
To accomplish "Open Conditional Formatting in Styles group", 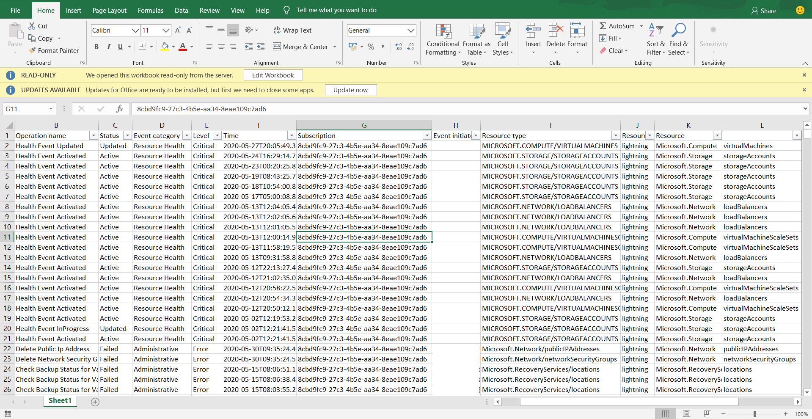I will pos(443,39).
